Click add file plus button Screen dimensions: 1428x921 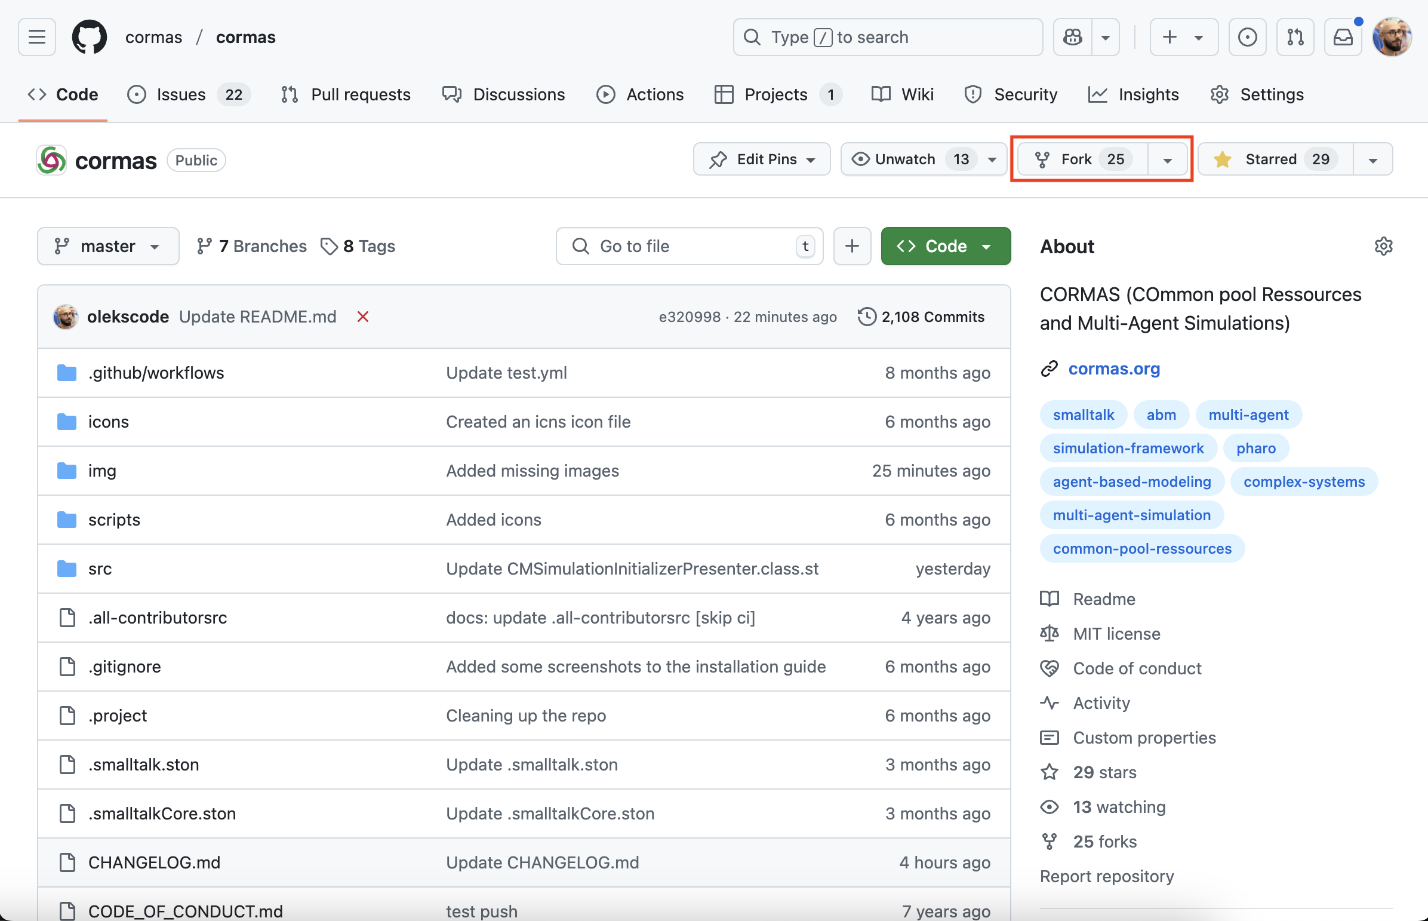tap(852, 247)
